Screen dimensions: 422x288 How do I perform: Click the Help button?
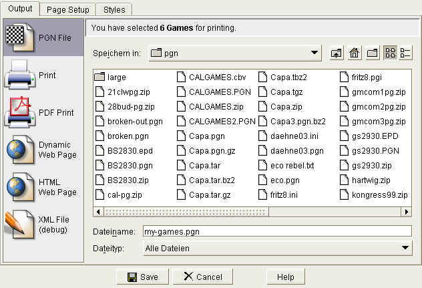tap(285, 277)
